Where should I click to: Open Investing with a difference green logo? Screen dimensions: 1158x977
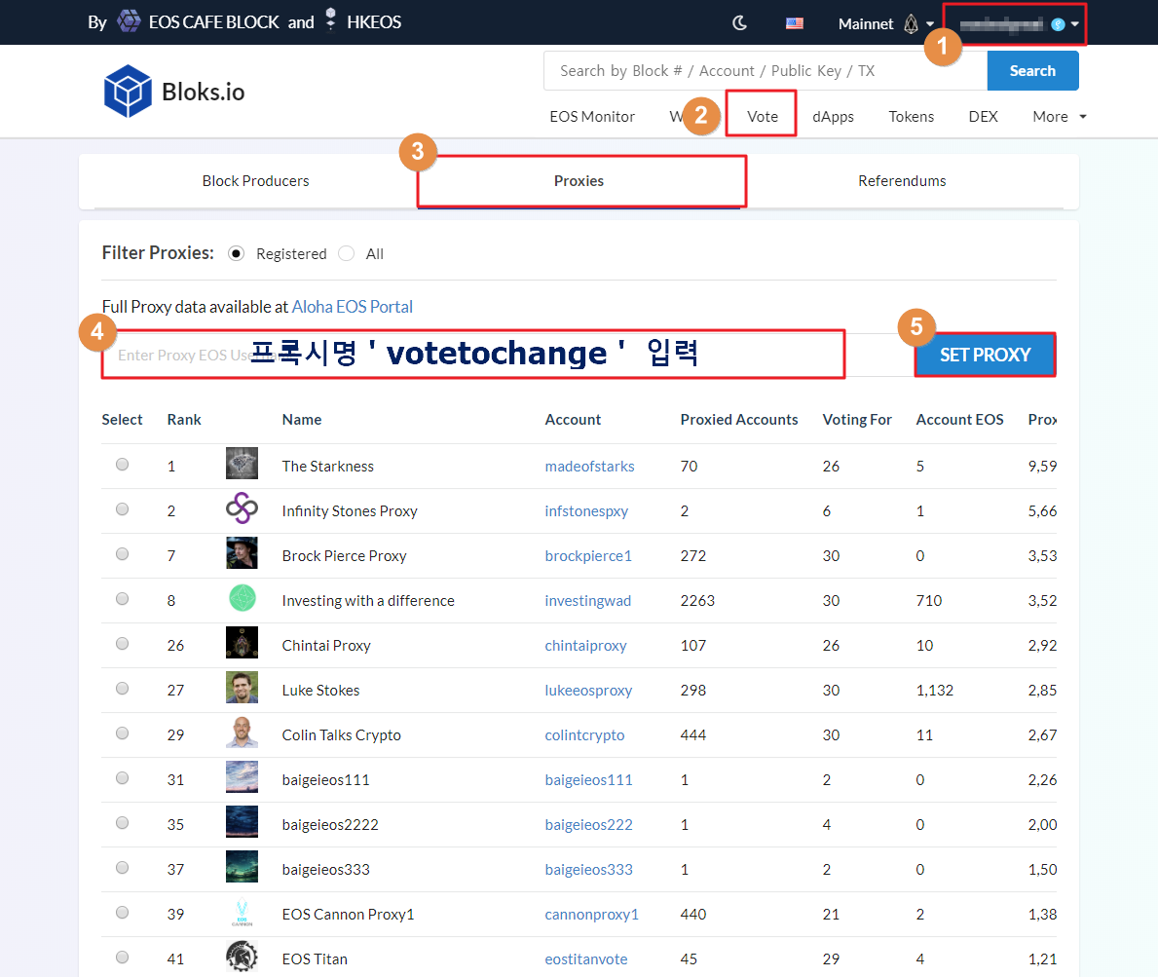coord(242,598)
